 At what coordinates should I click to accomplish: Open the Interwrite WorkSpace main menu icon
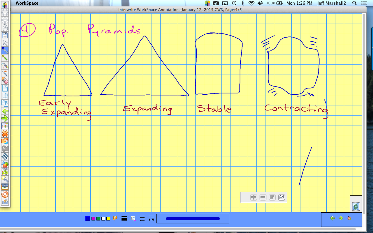pyautogui.click(x=5, y=5)
